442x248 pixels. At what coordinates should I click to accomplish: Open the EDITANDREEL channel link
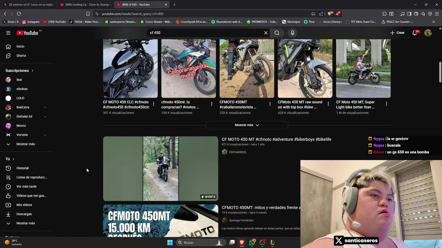(238, 152)
